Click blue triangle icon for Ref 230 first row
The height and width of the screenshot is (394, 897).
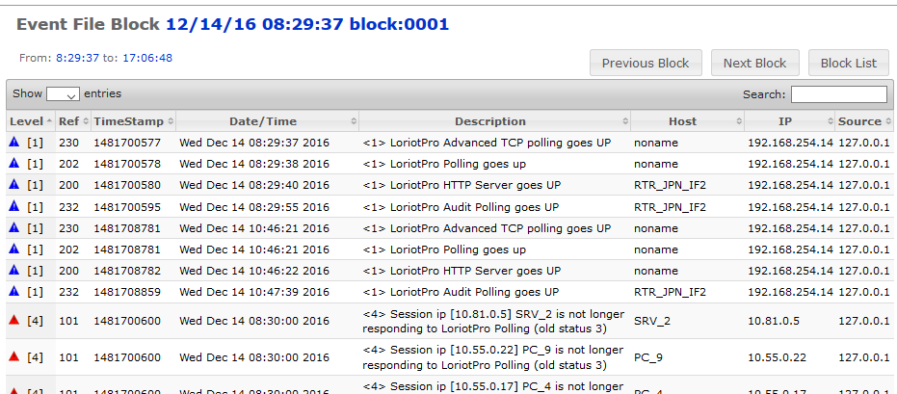[13, 142]
